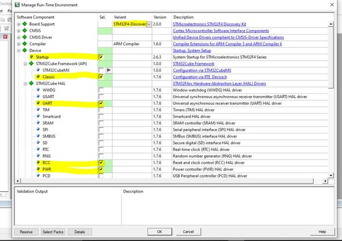Click the SRAM component icon
This screenshot has height=241, width=342.
38,123
